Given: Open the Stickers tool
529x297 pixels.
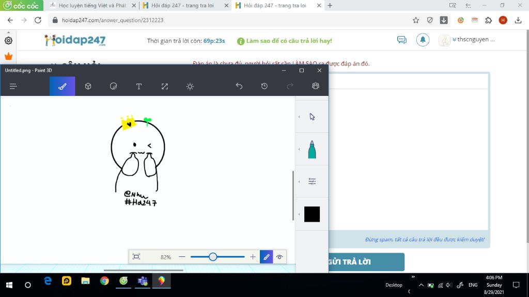Looking at the screenshot, I should 113,86.
